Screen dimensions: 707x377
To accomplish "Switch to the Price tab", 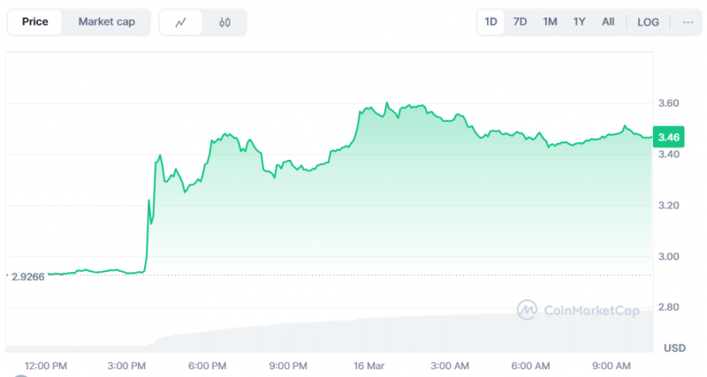I will tap(34, 22).
